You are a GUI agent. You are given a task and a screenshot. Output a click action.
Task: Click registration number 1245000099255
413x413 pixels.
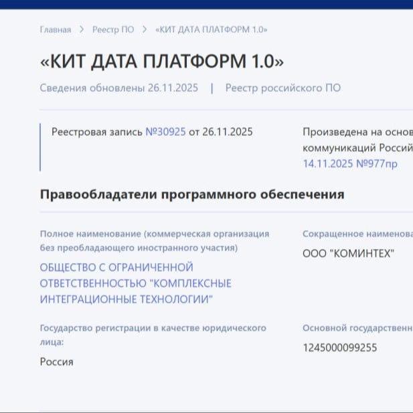[x=339, y=347]
